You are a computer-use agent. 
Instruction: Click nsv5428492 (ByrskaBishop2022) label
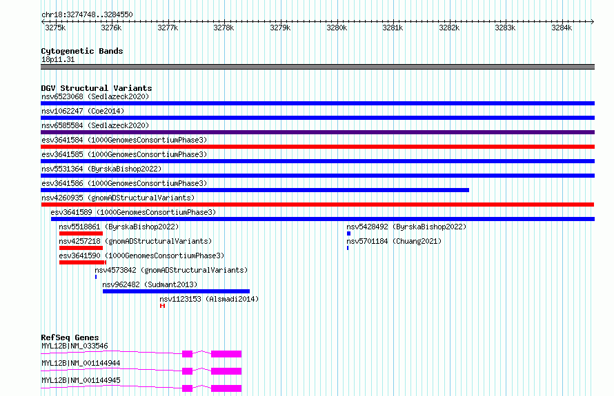coord(406,227)
